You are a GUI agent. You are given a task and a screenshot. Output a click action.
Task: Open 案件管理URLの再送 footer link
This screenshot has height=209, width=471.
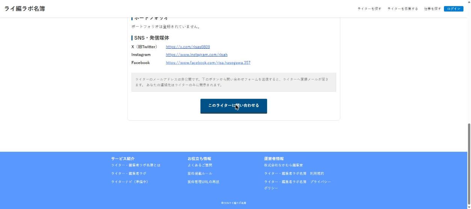pos(204,182)
